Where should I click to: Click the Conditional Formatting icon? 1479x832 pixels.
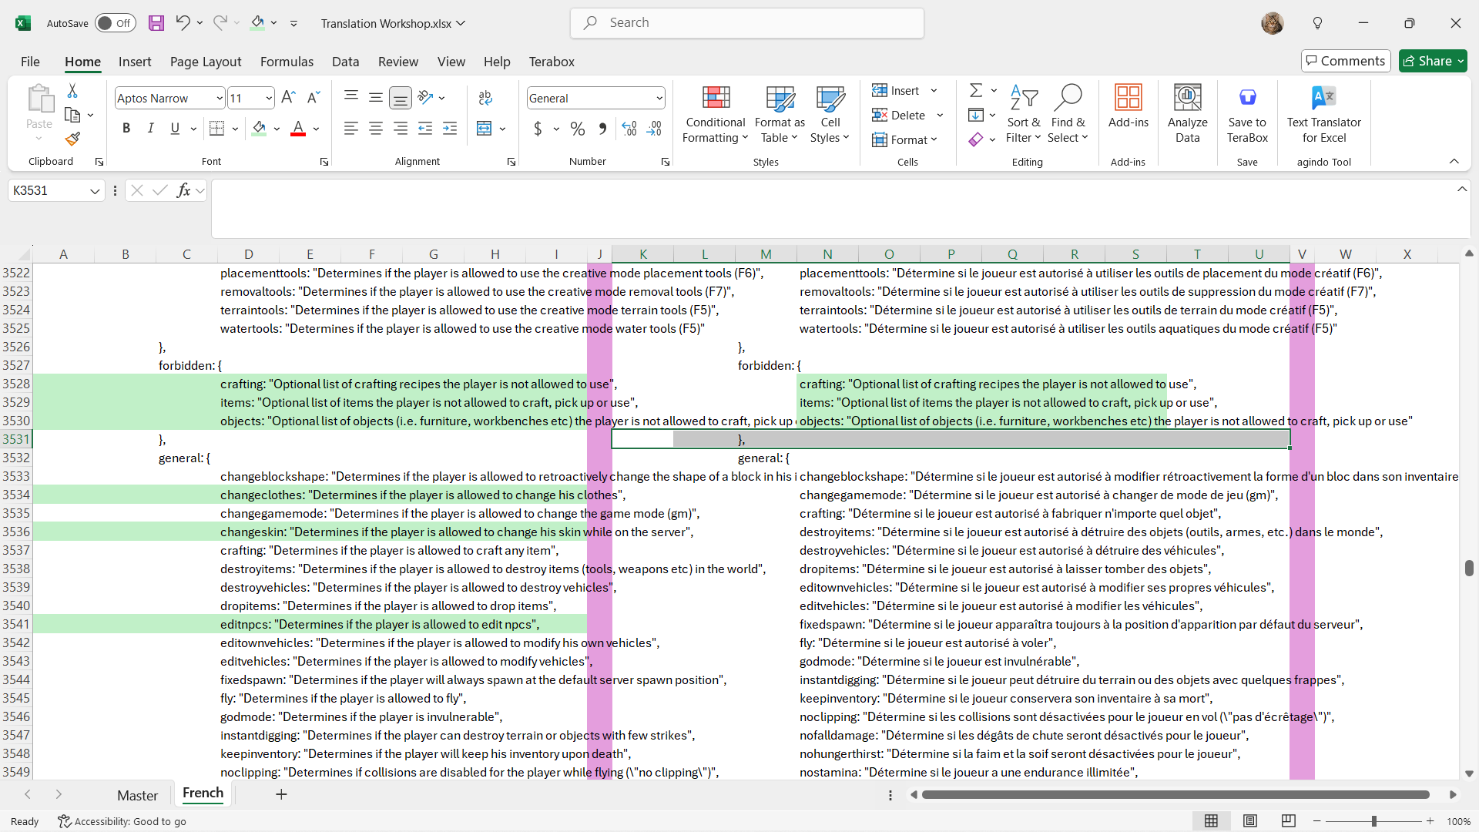[716, 99]
